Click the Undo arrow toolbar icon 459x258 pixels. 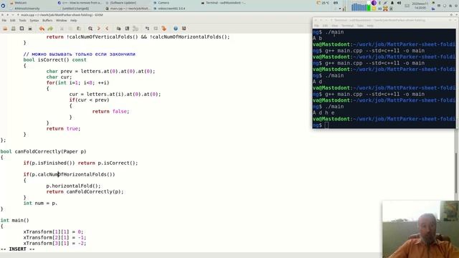42,29
